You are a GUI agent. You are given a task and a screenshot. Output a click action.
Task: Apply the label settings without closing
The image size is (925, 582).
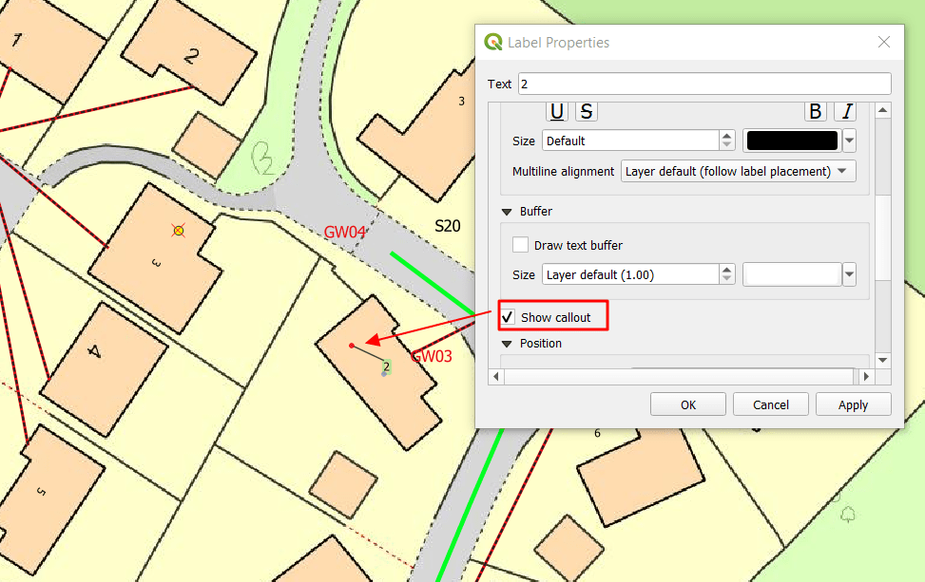[x=853, y=404]
